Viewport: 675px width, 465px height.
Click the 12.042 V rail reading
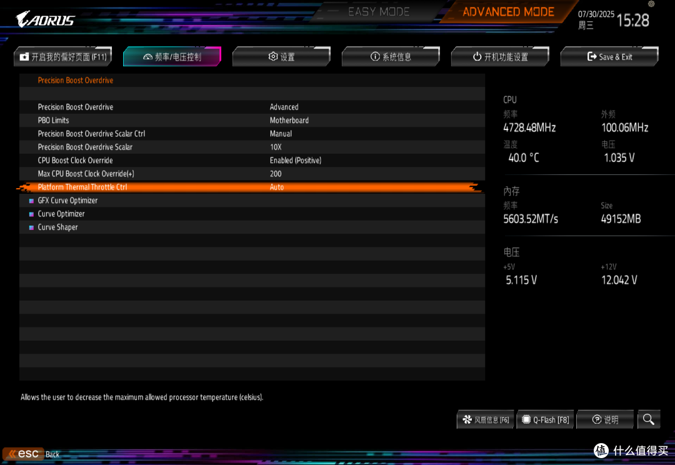[619, 280]
